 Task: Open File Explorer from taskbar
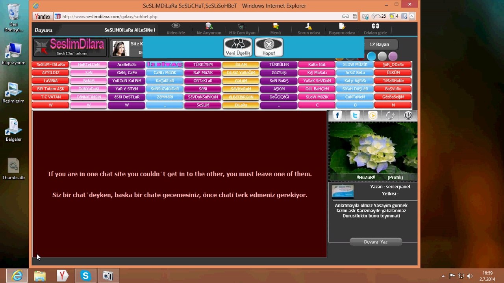tap(40, 276)
